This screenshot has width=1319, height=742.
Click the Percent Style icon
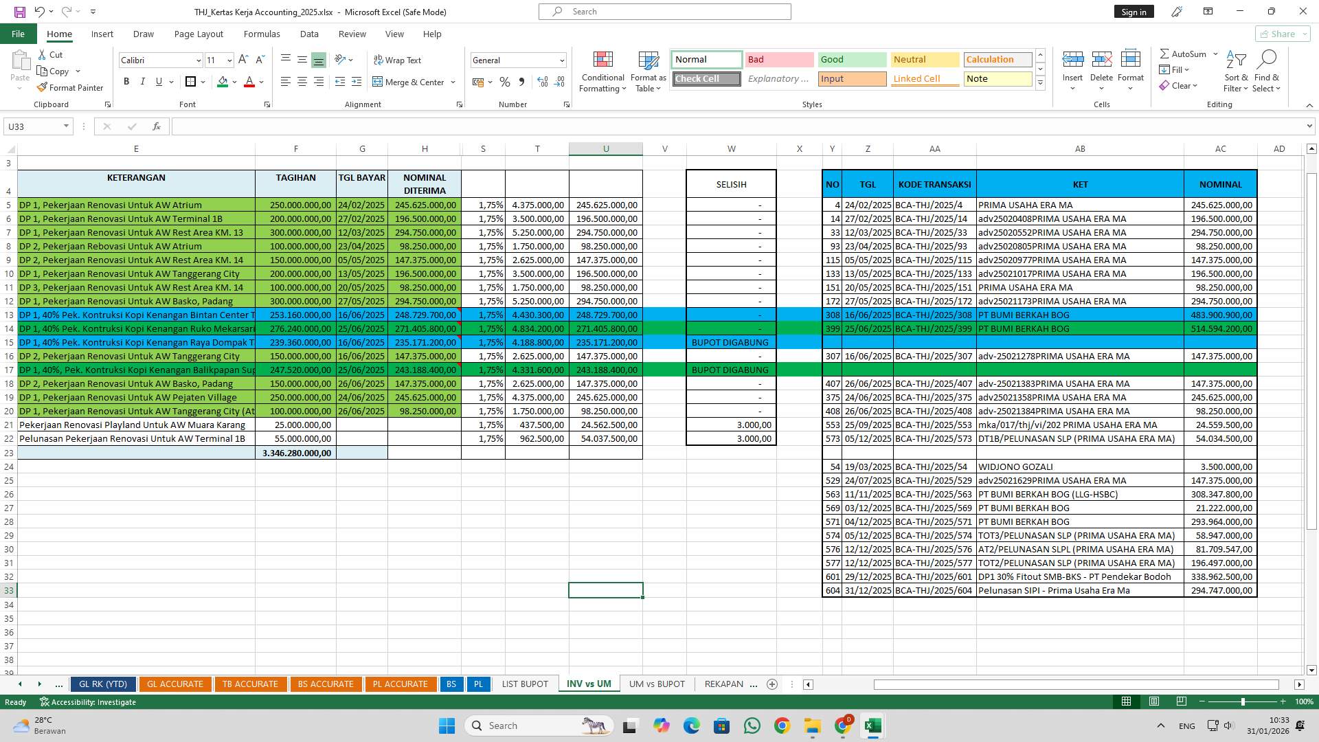(x=505, y=82)
